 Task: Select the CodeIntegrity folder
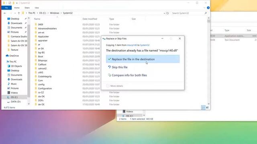point(45,76)
